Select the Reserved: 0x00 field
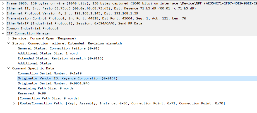The width and height of the screenshot is (257, 113). tap(32, 93)
